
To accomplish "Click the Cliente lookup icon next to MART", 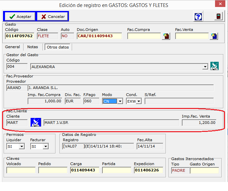I will [x=36, y=122].
